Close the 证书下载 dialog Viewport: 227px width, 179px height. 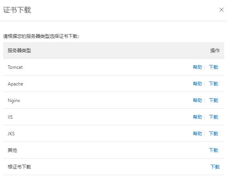(222, 10)
